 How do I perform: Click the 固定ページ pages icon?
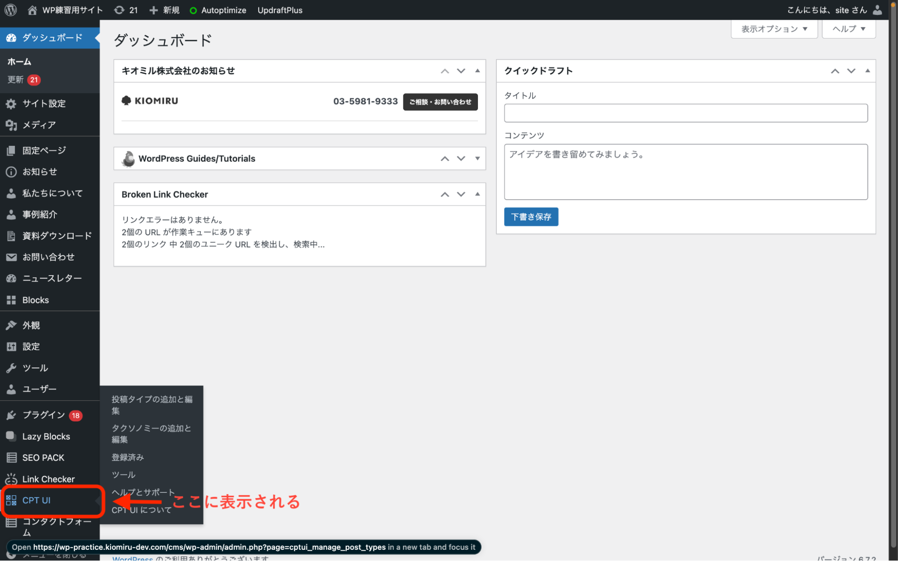[x=11, y=150]
